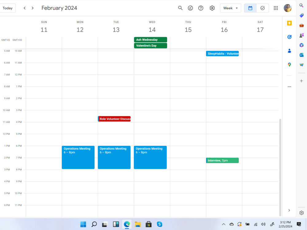The width and height of the screenshot is (307, 230).
Task: Open the Windows notification center icon
Action: pyautogui.click(x=299, y=224)
